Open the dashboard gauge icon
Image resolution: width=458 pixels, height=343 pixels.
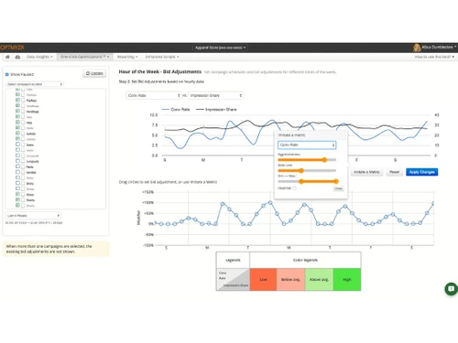tap(17, 57)
